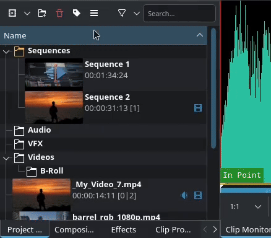
Task: Click into the Search field
Action: pyautogui.click(x=179, y=14)
